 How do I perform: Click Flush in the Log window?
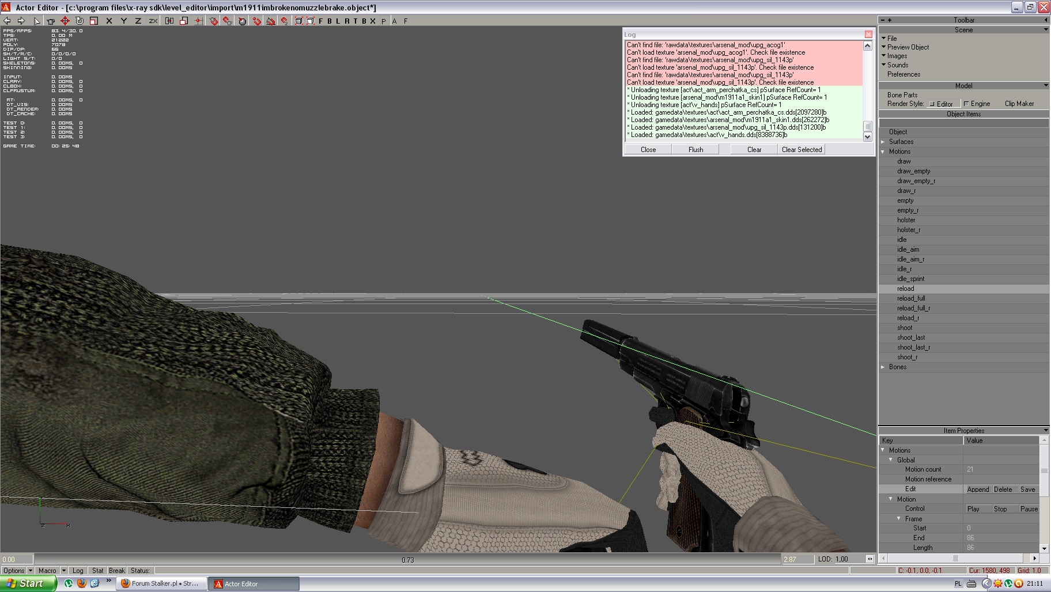695,149
